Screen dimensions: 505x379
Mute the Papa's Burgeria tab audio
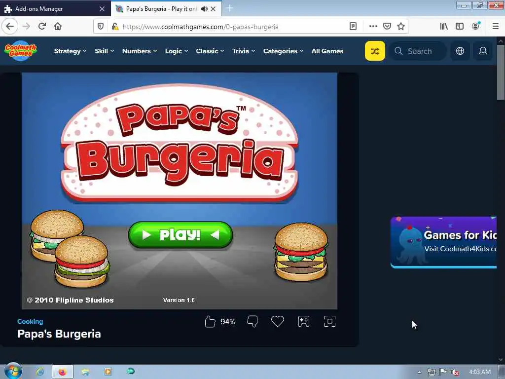[204, 9]
